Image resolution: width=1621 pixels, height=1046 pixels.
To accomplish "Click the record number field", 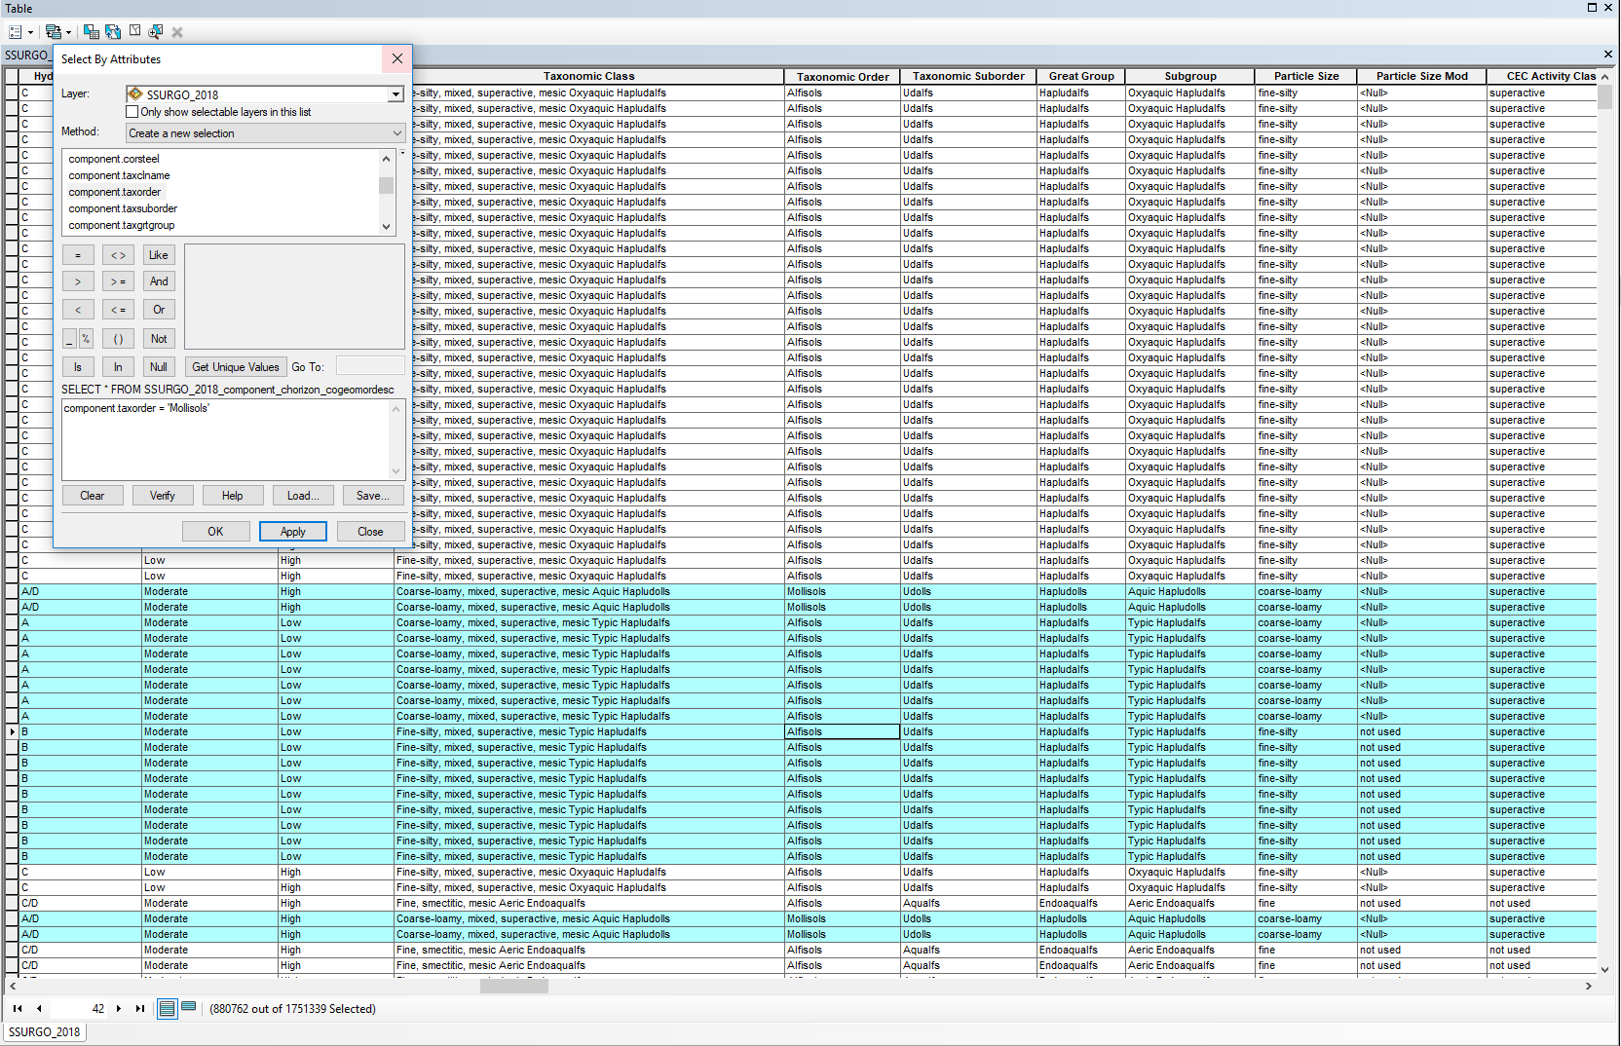I will click(x=80, y=1009).
